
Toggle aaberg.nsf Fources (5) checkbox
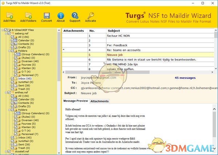(16, 65)
